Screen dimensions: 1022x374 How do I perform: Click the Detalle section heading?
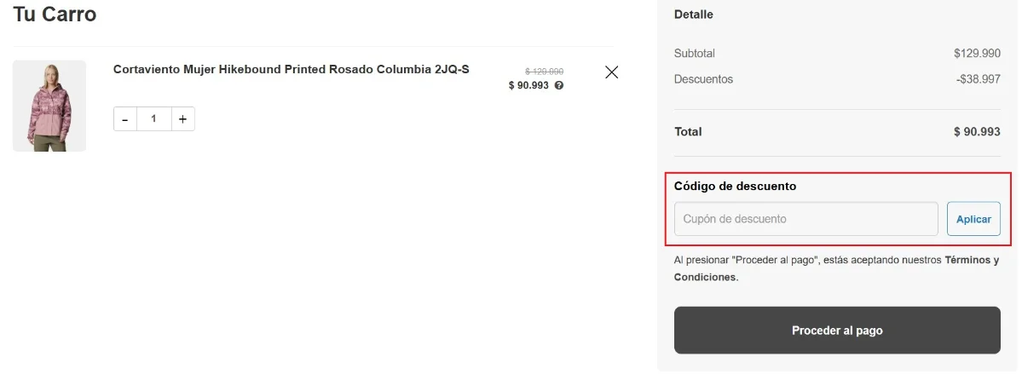coord(694,14)
